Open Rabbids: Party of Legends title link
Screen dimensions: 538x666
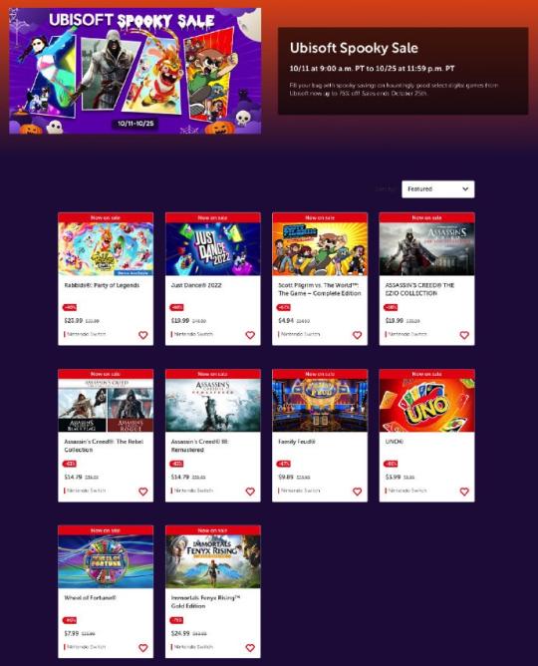[x=102, y=285]
